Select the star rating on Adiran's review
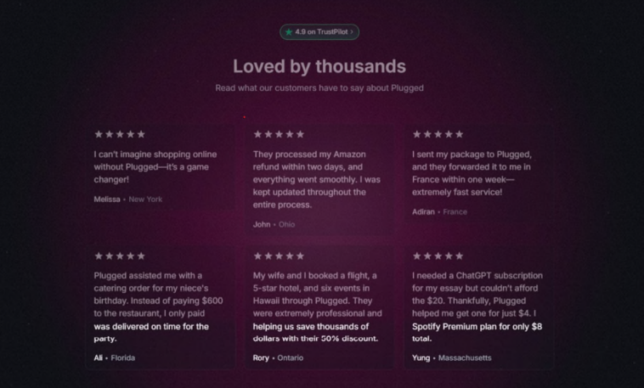644x388 pixels. coord(438,134)
